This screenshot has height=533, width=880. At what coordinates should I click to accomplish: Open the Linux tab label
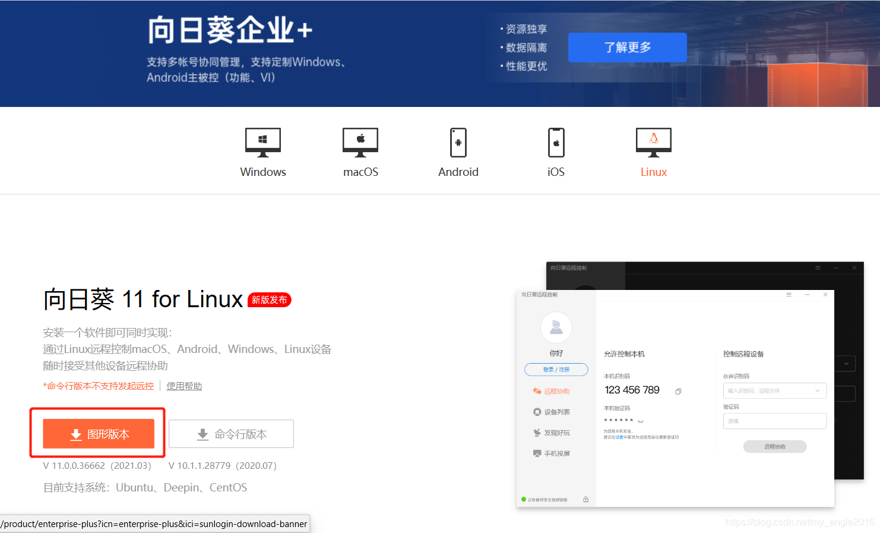pos(654,172)
